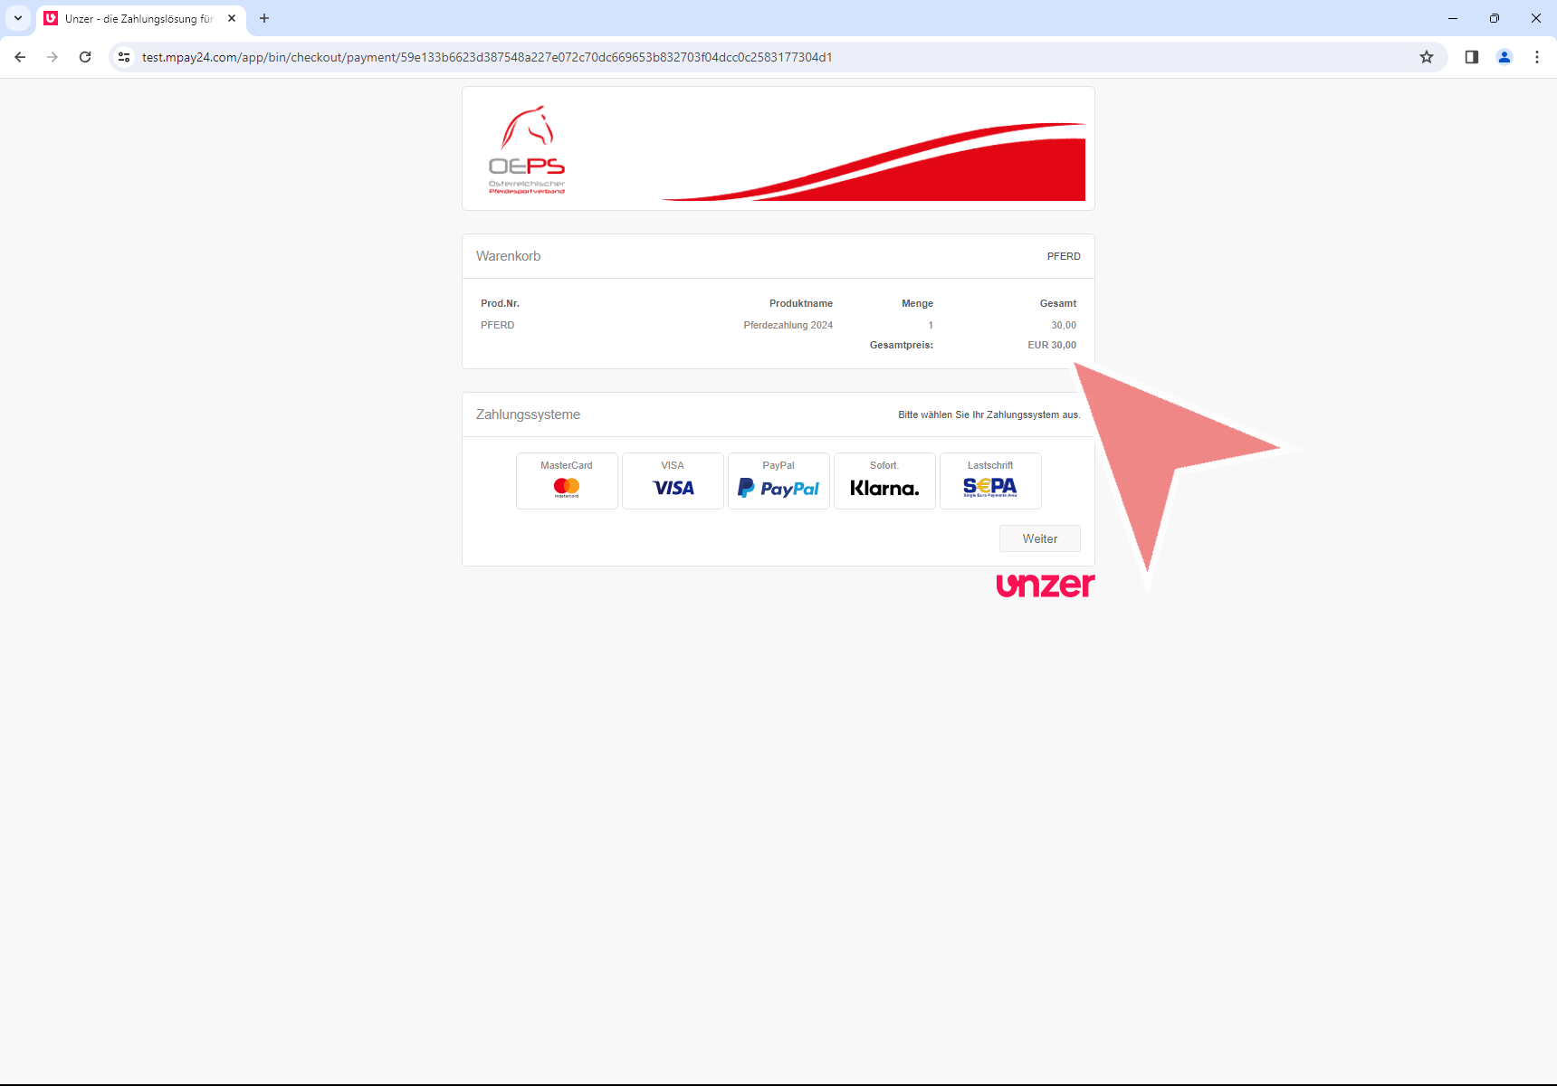1557x1086 pixels.
Task: Select MasterCard payment option
Action: point(567,481)
